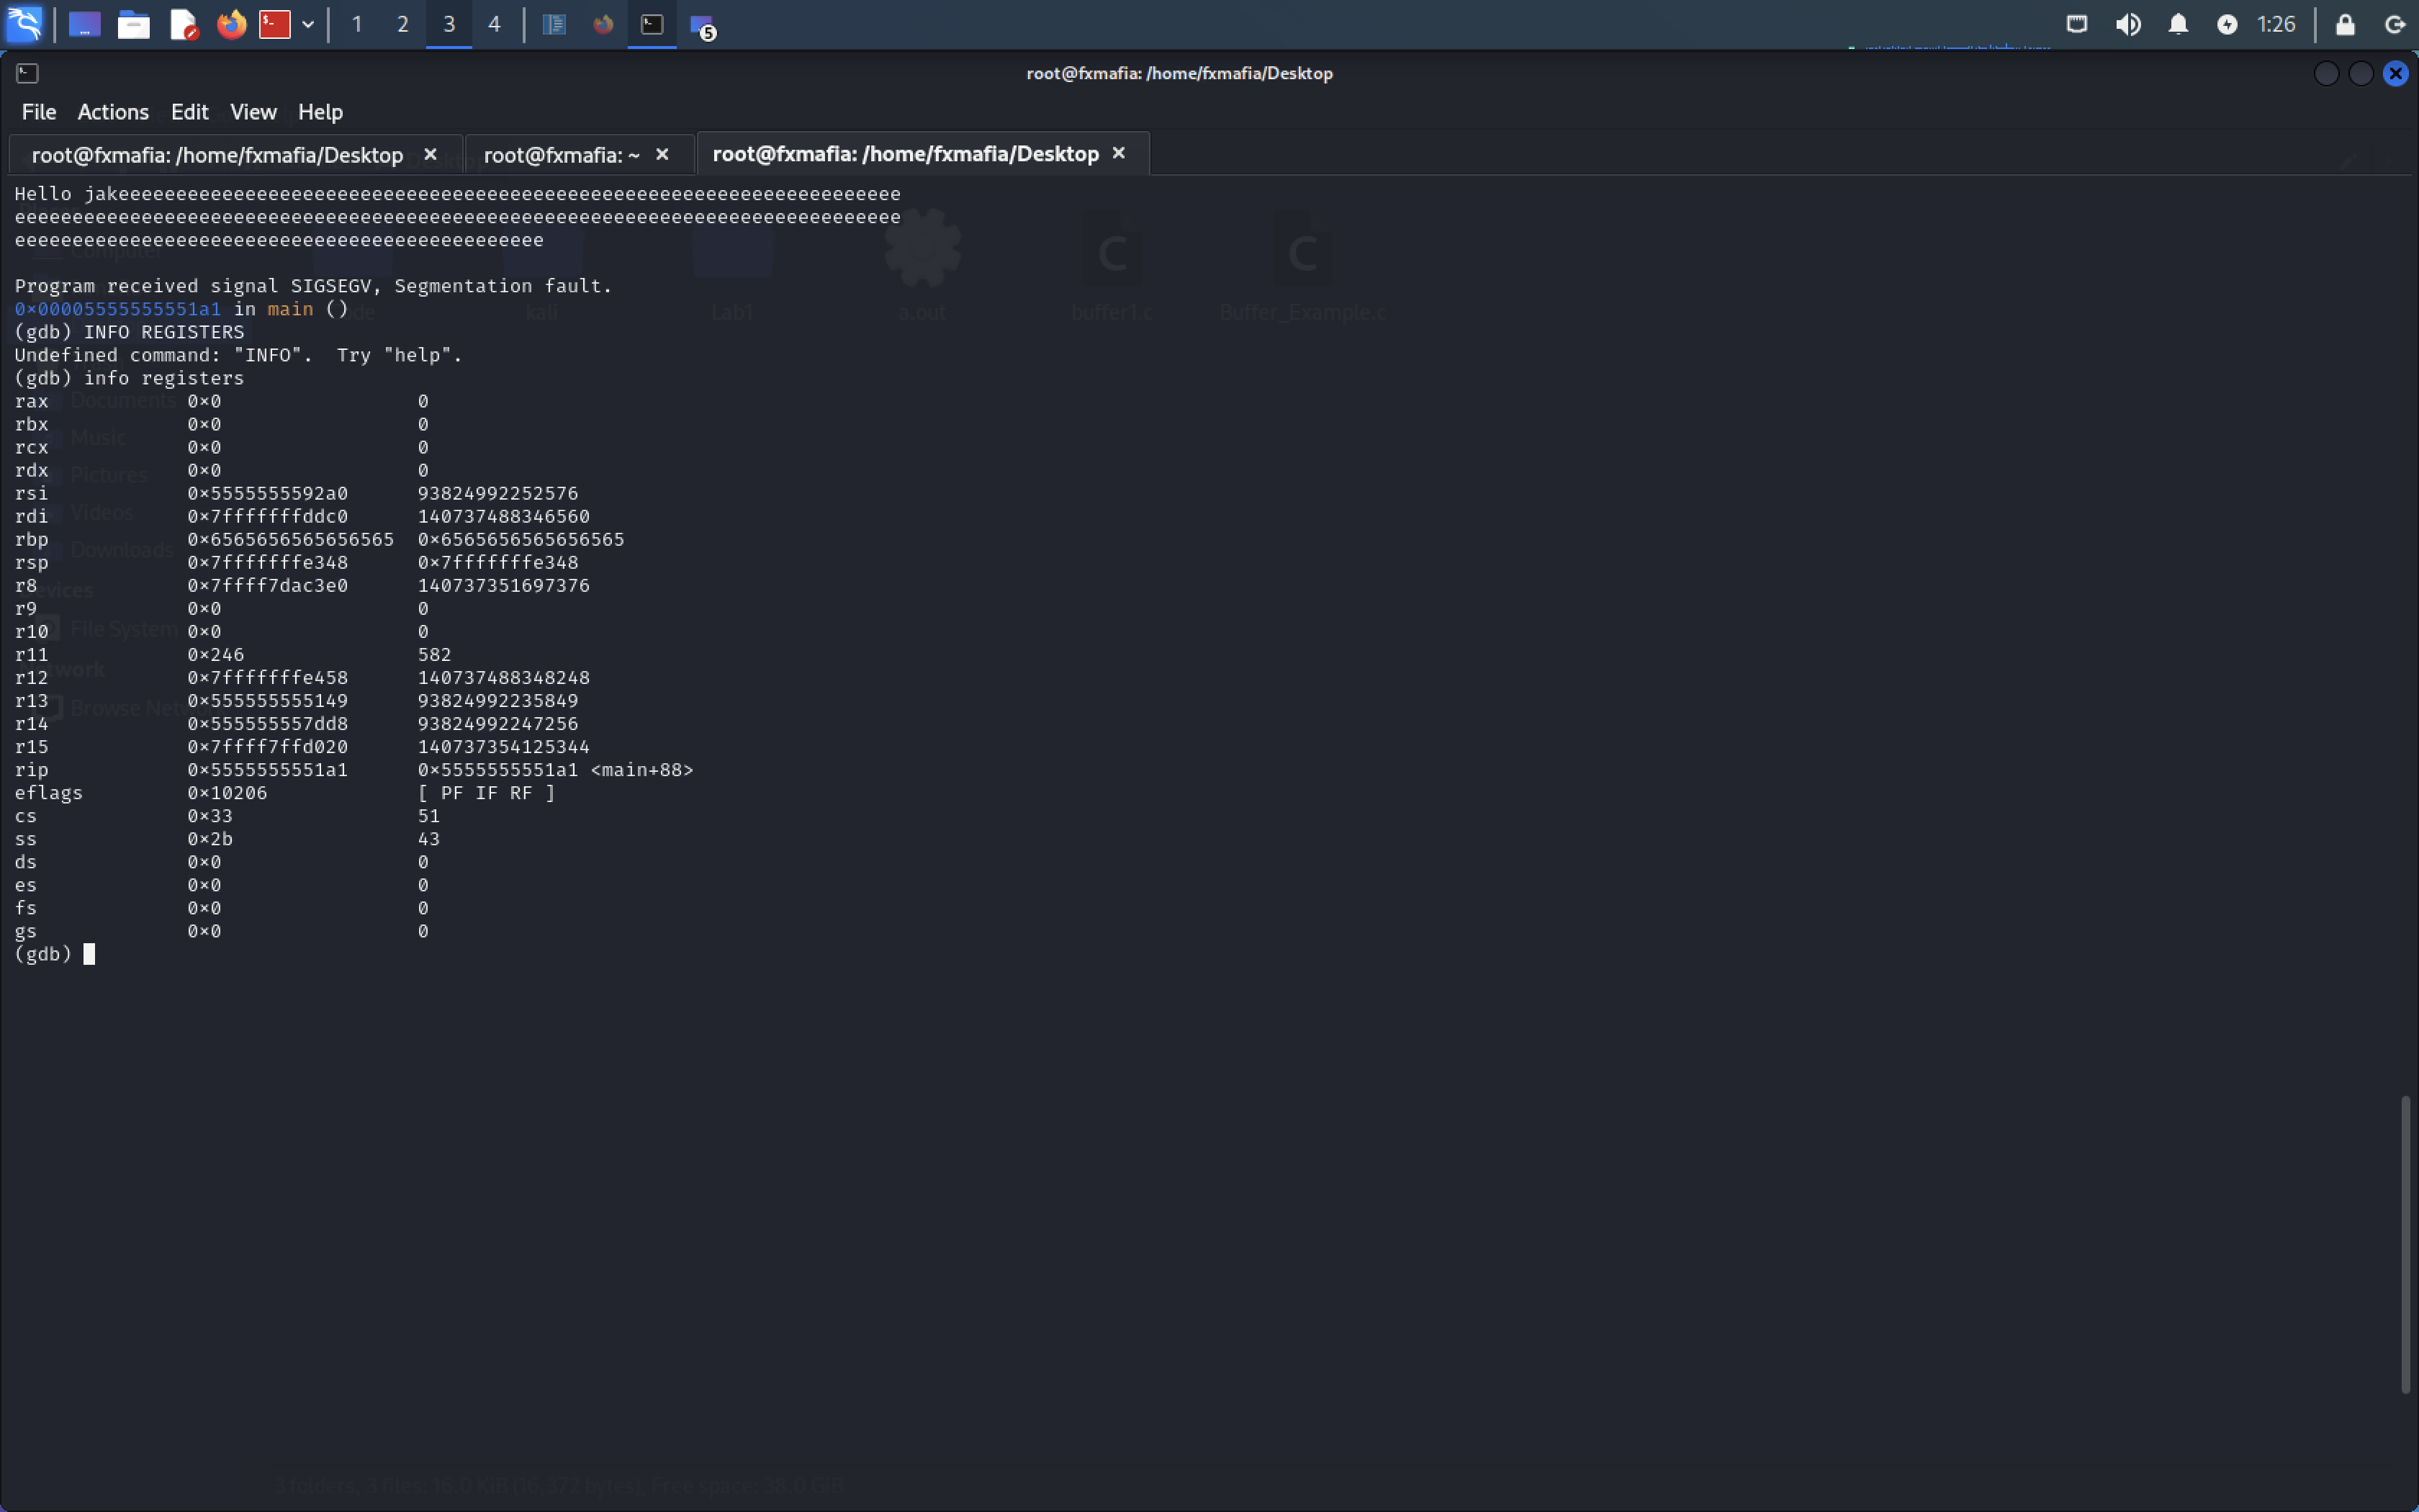Select the active terminal window in taskbar
This screenshot has height=1512, width=2419.
coord(652,24)
